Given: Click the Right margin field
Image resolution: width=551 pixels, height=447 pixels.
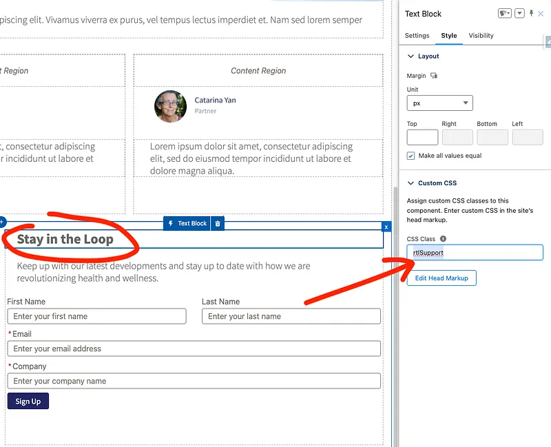Looking at the screenshot, I should click(457, 137).
